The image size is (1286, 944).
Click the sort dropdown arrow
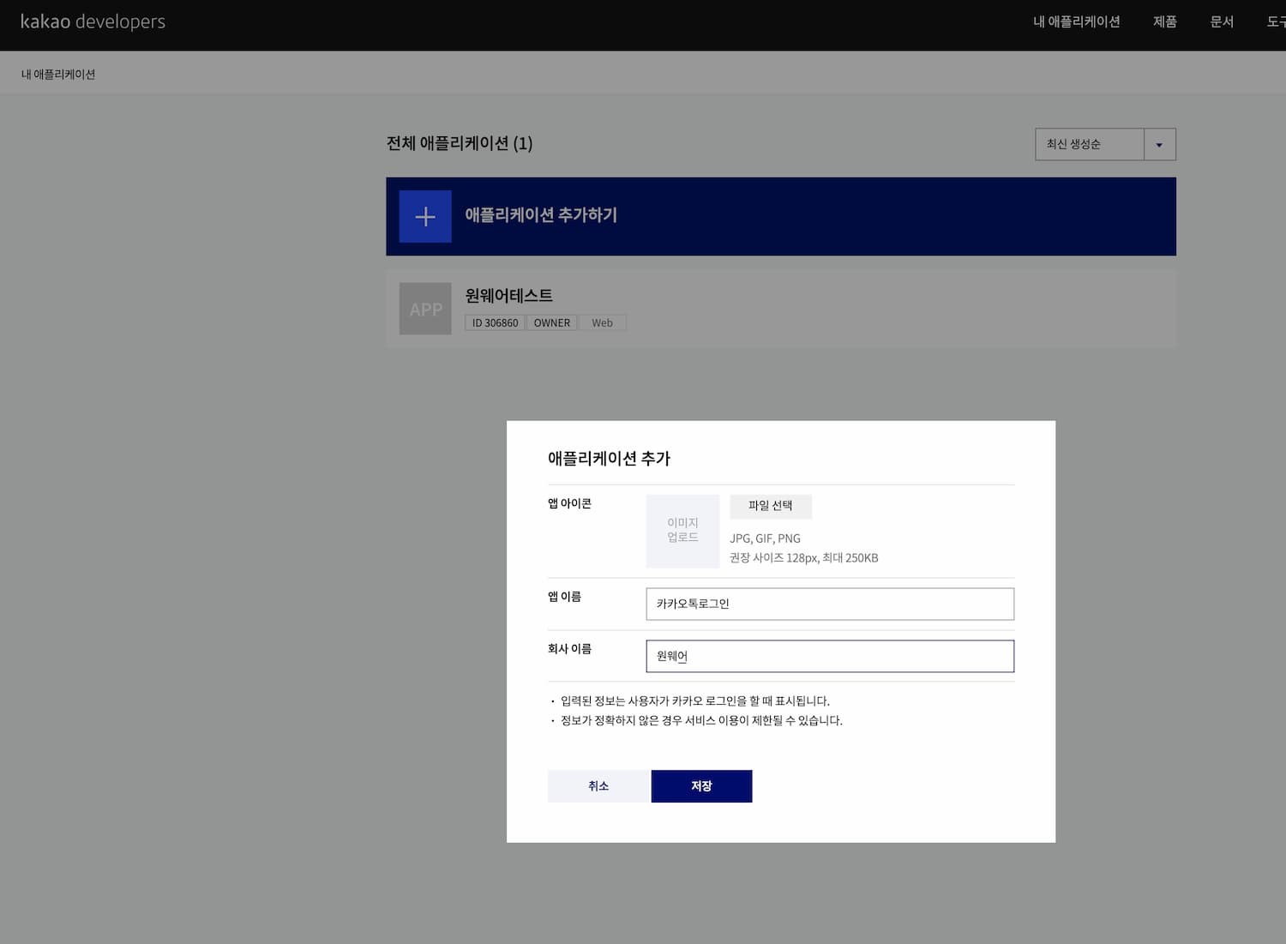click(1159, 145)
